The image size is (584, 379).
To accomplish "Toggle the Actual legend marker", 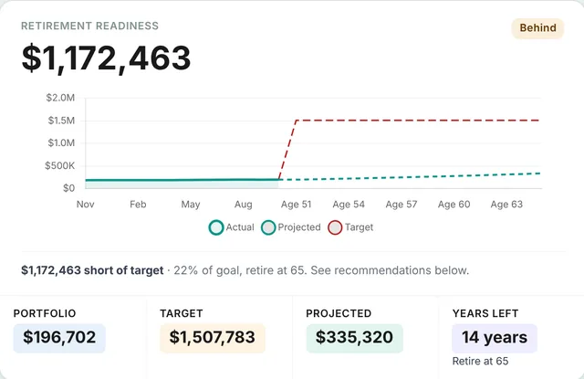I will [216, 227].
